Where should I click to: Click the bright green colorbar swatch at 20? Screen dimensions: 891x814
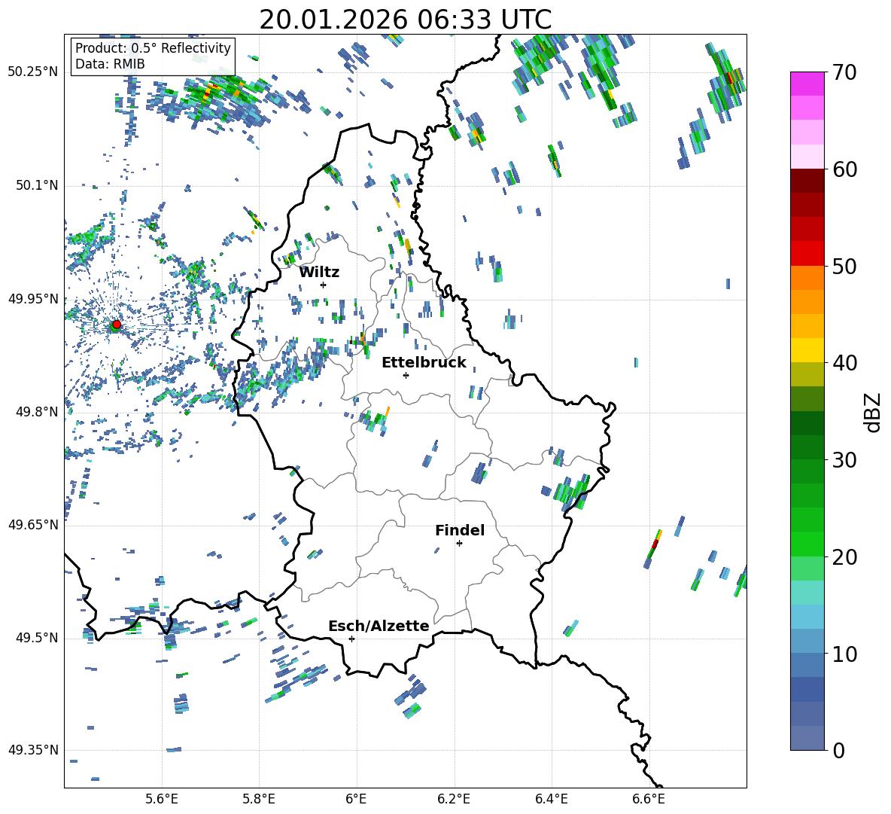click(807, 544)
